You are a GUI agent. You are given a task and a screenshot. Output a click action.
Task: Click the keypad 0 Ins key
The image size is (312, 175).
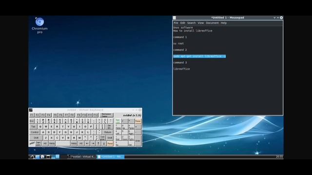tap(121, 143)
